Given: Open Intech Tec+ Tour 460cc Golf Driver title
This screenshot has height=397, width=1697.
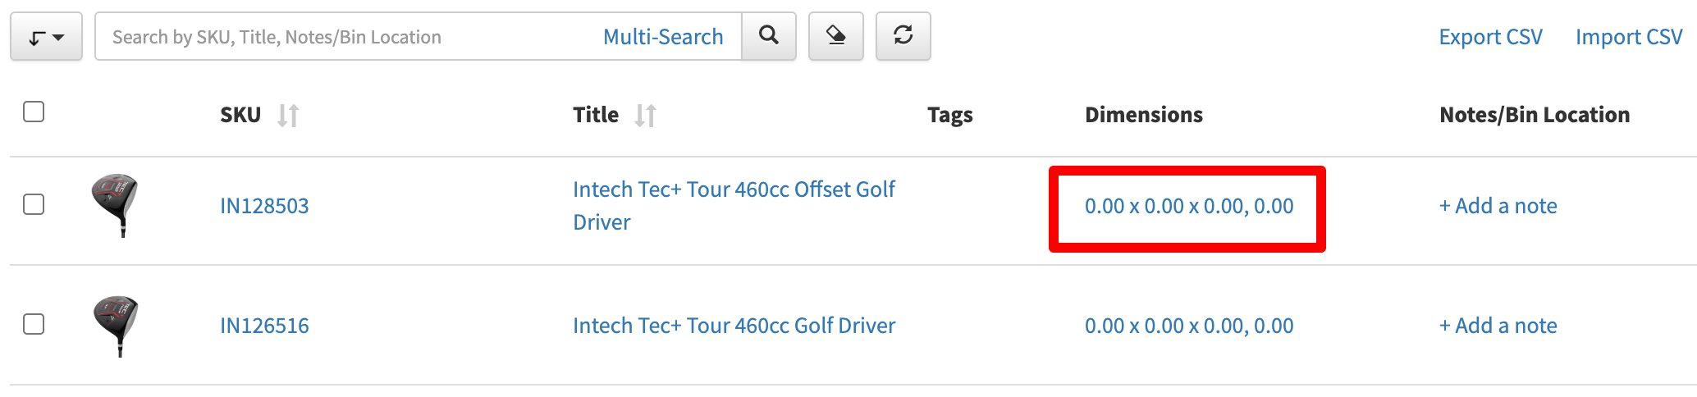Looking at the screenshot, I should click(734, 326).
